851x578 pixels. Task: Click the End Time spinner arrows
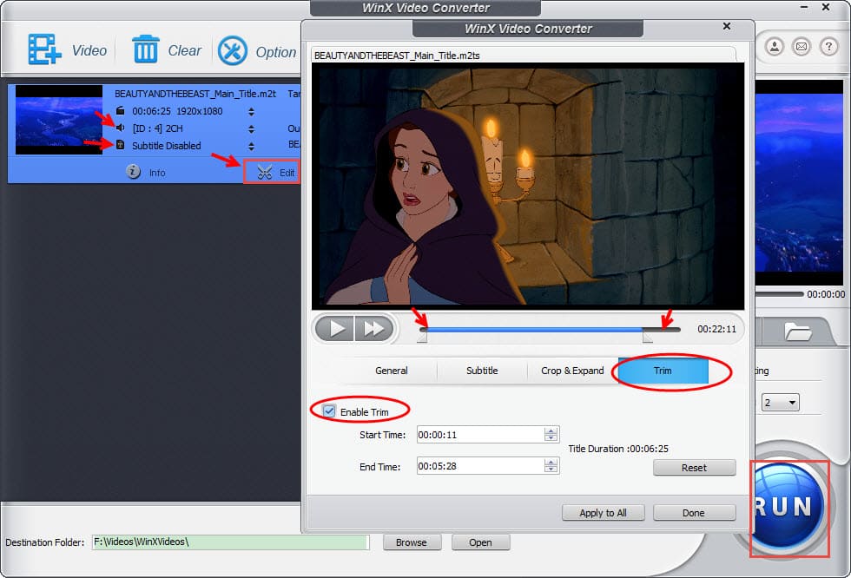[551, 465]
